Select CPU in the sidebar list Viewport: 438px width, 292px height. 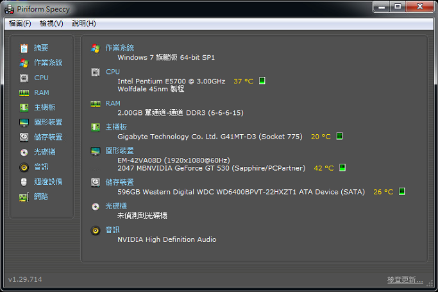(x=41, y=78)
